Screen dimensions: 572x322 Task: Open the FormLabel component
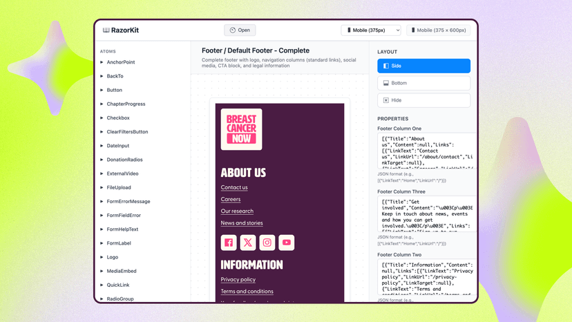point(119,243)
